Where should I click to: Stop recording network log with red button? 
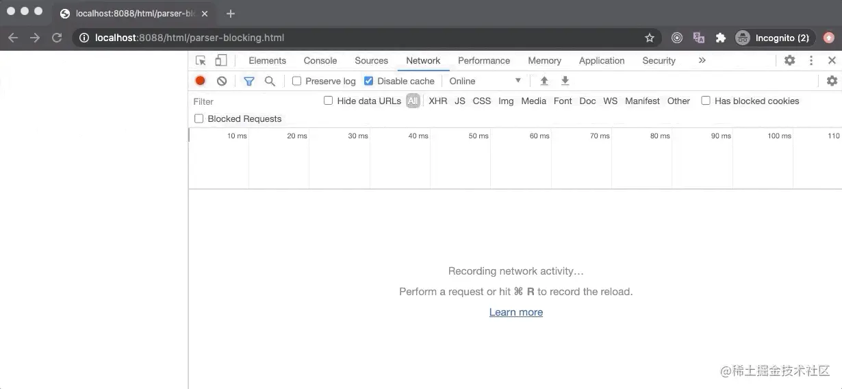point(200,81)
